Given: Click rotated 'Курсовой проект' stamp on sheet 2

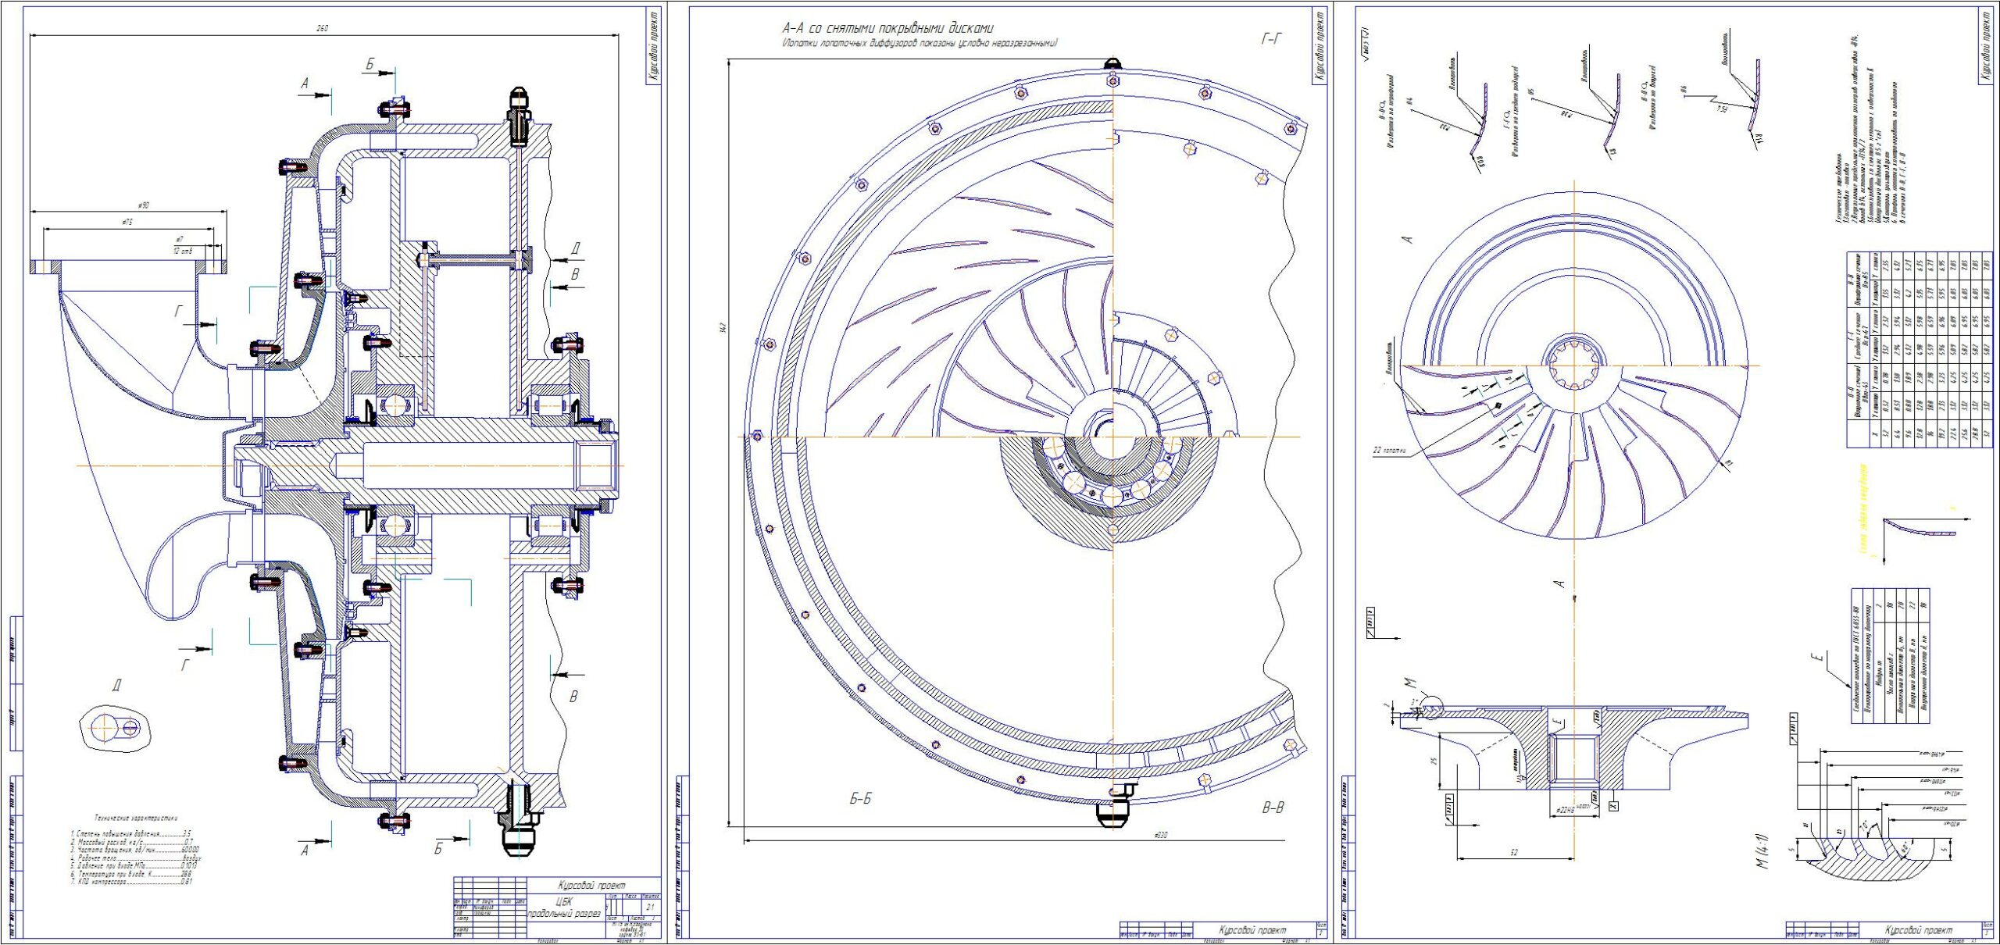Looking at the screenshot, I should click(1320, 45).
